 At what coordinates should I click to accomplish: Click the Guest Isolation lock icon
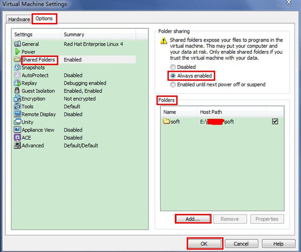[17, 90]
